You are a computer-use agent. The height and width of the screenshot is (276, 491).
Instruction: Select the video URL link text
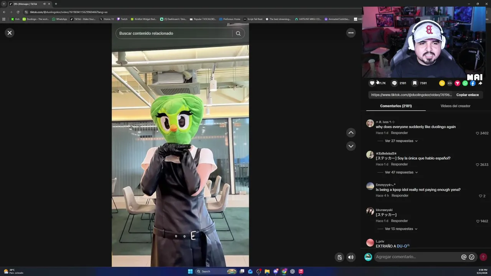pos(411,95)
